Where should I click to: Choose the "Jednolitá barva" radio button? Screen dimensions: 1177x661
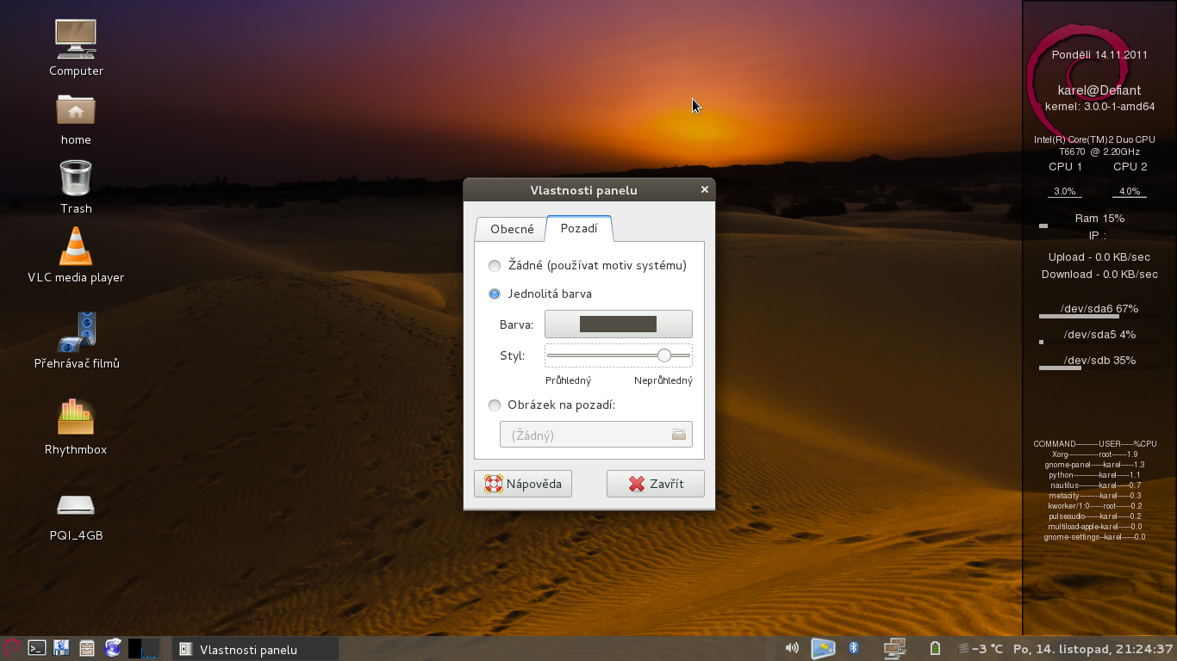coord(495,294)
